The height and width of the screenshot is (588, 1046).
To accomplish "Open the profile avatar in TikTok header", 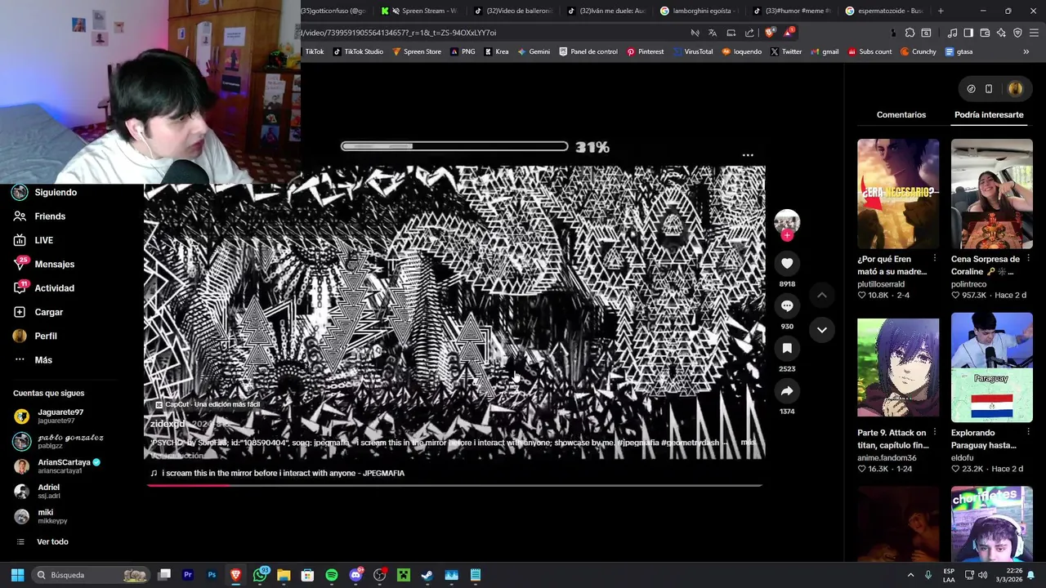I will [x=1016, y=89].
